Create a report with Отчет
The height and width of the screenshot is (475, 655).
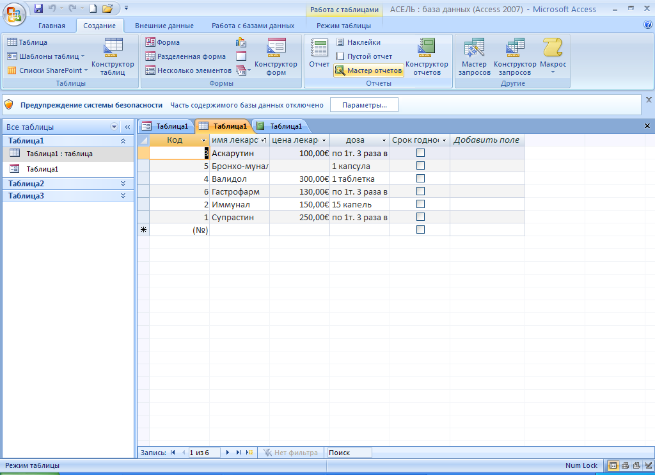pyautogui.click(x=319, y=53)
